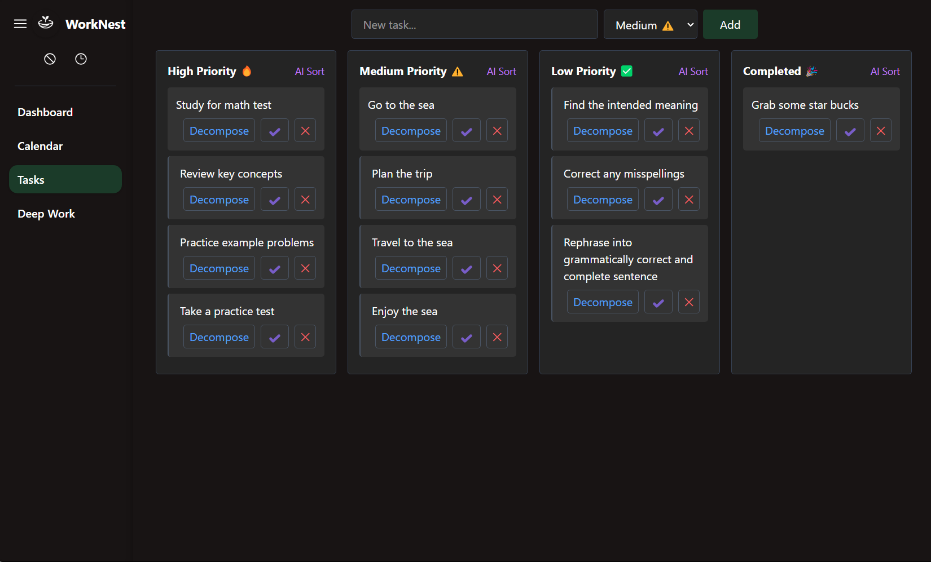Decompose 'Practice example problems' task
931x562 pixels.
[219, 268]
